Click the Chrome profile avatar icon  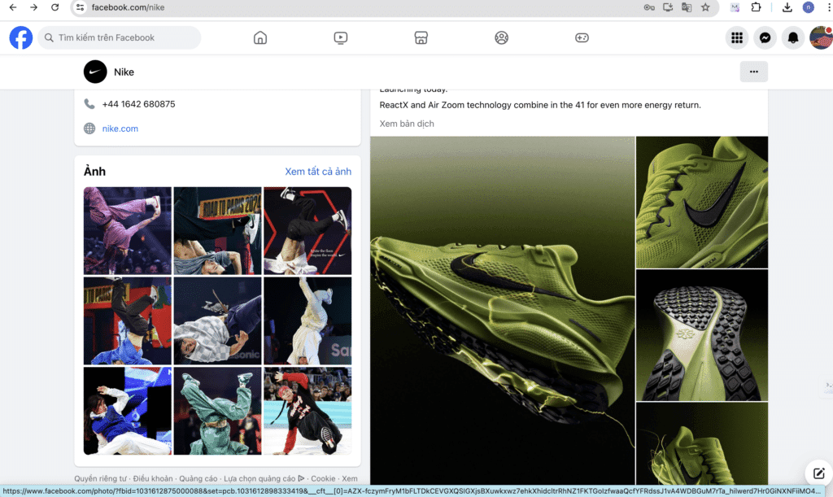(808, 7)
